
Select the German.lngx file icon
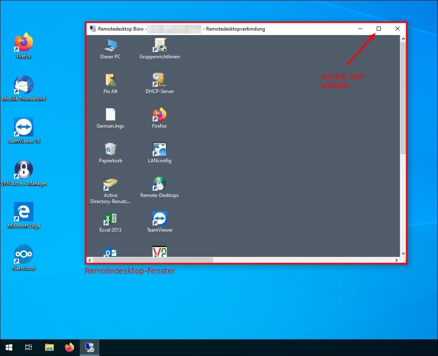[x=110, y=115]
